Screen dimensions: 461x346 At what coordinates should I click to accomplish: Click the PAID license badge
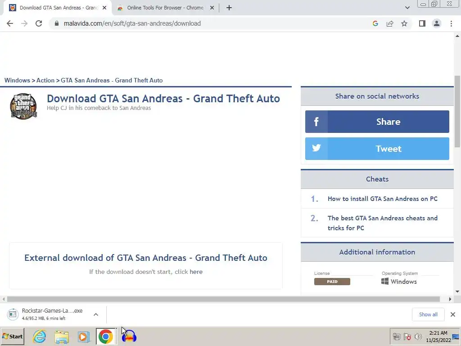click(x=332, y=282)
